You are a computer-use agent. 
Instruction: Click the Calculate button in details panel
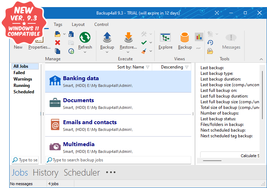click(x=230, y=155)
